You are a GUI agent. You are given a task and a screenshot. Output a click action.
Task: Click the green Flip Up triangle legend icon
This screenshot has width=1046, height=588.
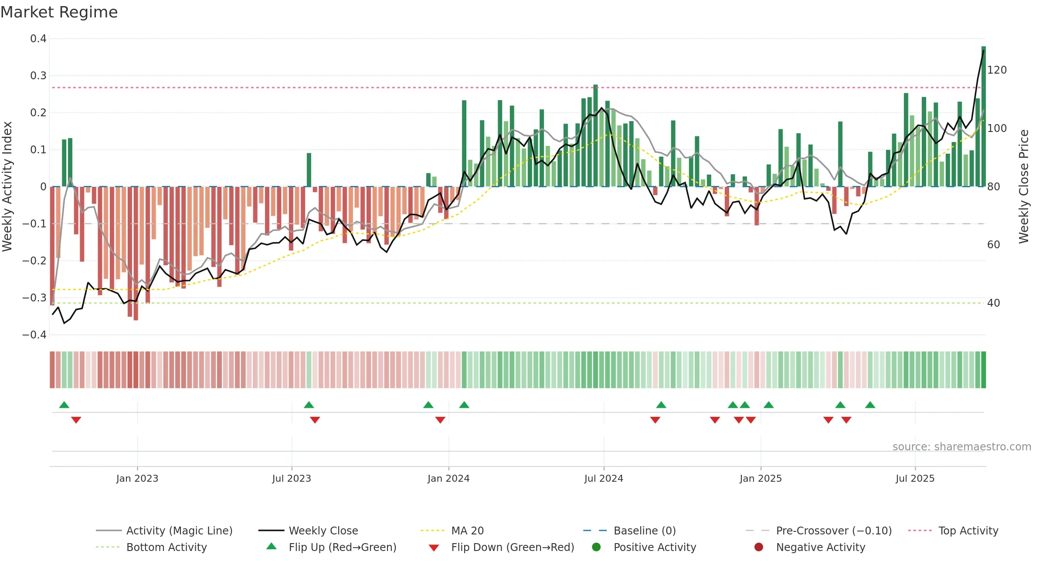click(x=272, y=546)
